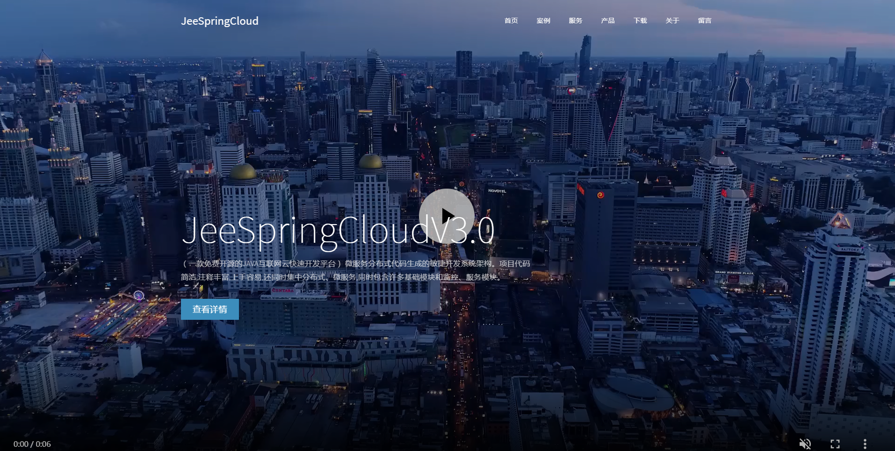The image size is (895, 451).
Task: Play the video with the center play button
Action: point(447,216)
